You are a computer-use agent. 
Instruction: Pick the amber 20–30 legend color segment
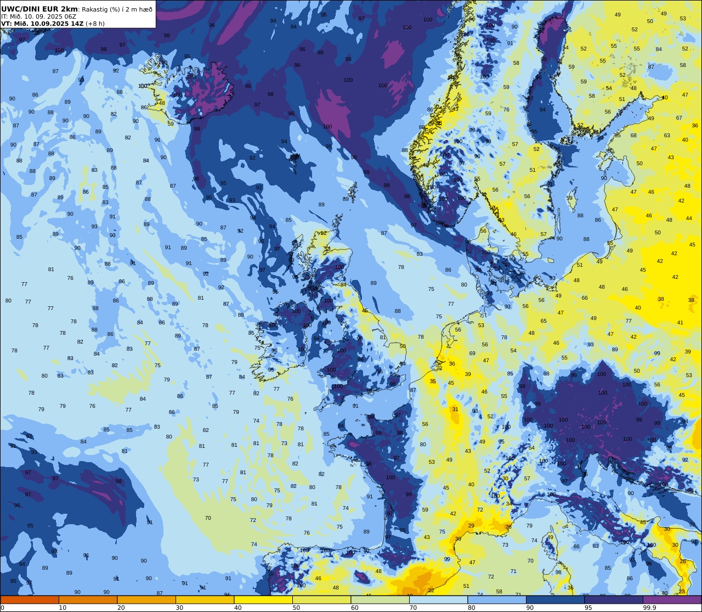146,600
